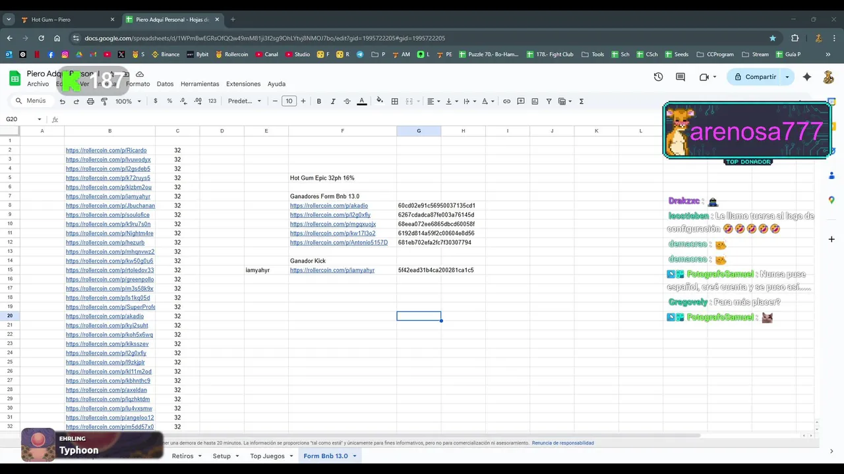Decrease font size with minus

pyautogui.click(x=276, y=101)
